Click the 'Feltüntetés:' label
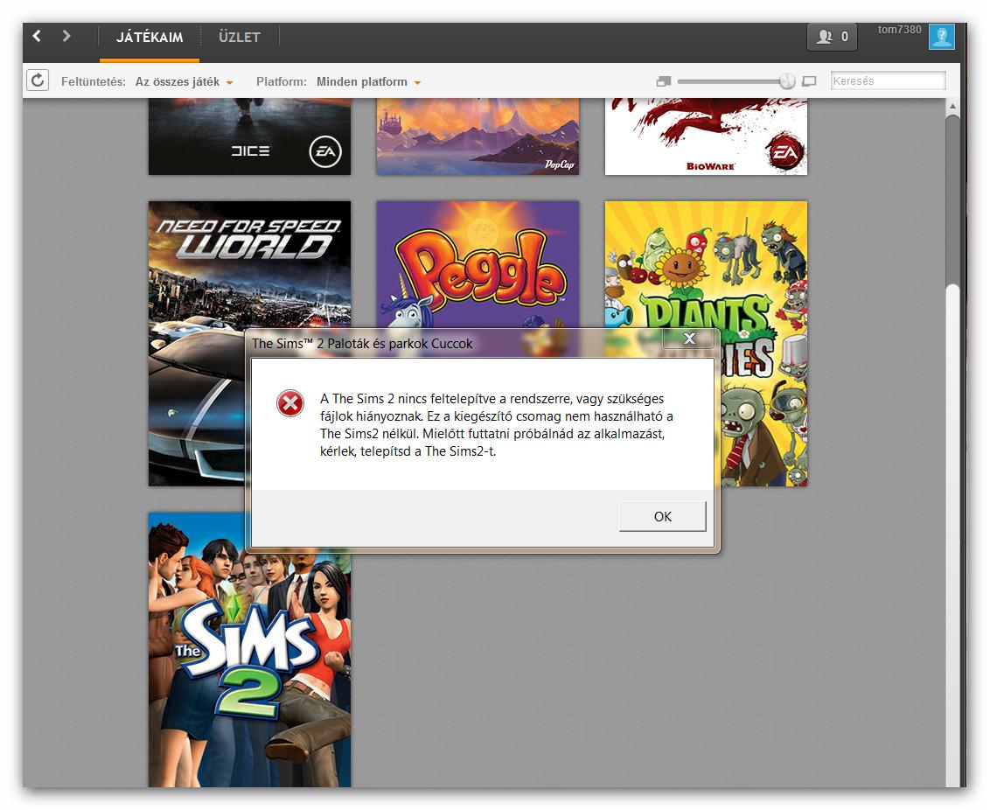990x810 pixels. 93,82
